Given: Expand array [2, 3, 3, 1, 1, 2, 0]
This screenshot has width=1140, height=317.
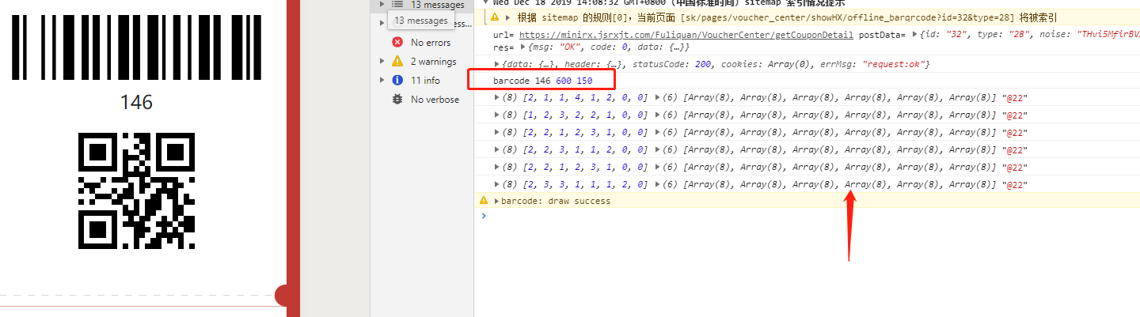Looking at the screenshot, I should pyautogui.click(x=496, y=184).
